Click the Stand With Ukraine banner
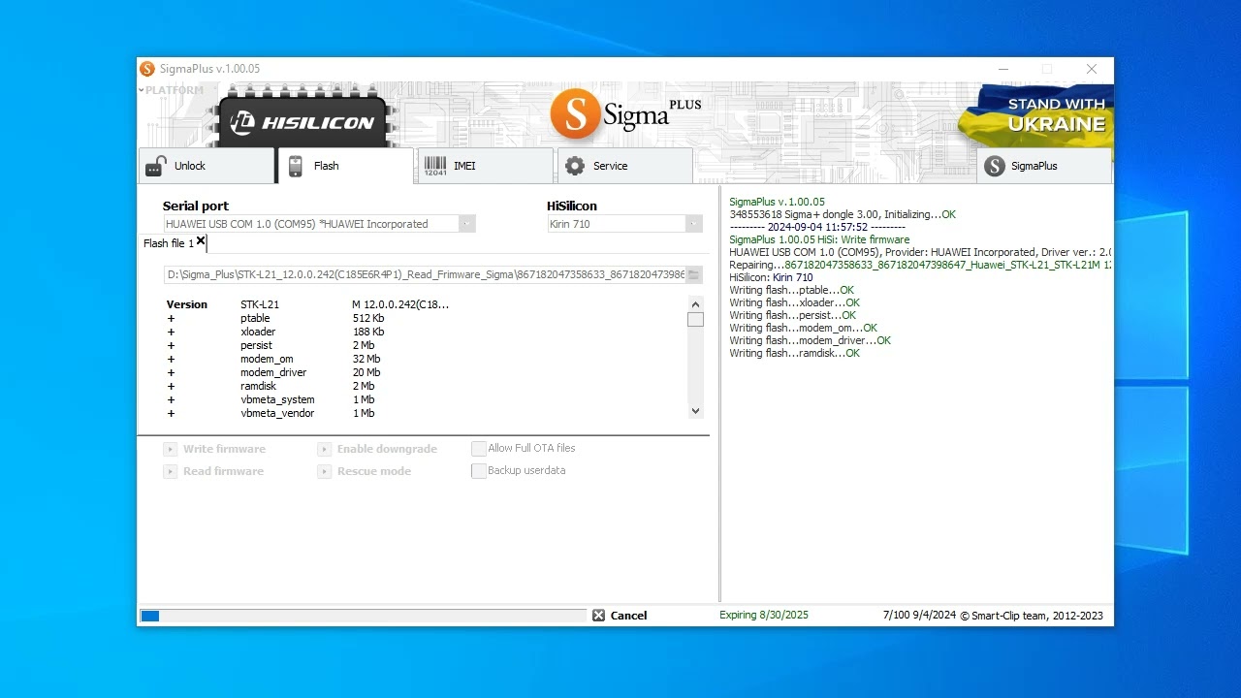Screen dimensions: 1241x698 (x=1035, y=114)
